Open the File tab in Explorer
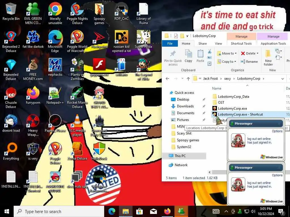This screenshot has height=217, width=290. tap(170, 43)
